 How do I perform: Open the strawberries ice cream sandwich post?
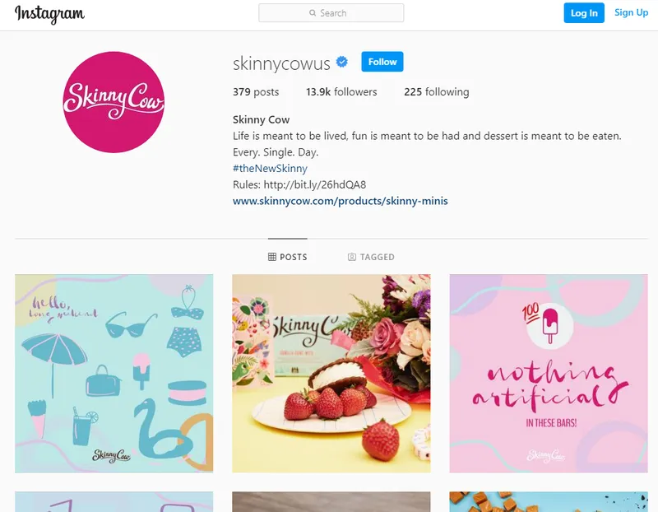click(331, 374)
